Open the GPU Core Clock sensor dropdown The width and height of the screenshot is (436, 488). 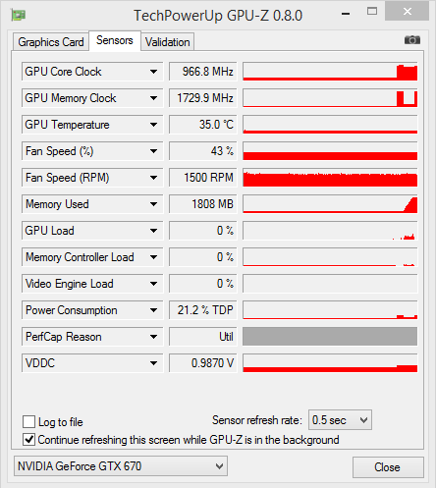(153, 72)
